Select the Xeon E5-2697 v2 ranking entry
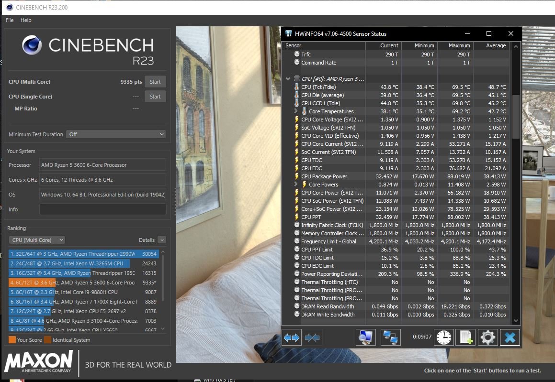The height and width of the screenshot is (382, 555). [x=83, y=311]
